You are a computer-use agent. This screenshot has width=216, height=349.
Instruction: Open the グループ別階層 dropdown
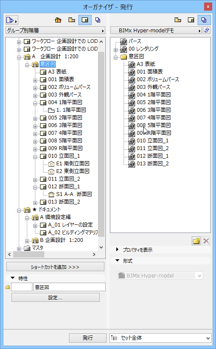(55, 31)
